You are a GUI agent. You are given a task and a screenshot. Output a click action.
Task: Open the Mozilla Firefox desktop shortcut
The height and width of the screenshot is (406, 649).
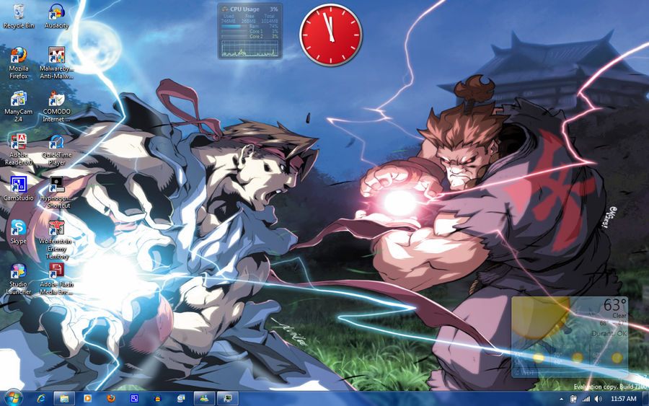19,63
